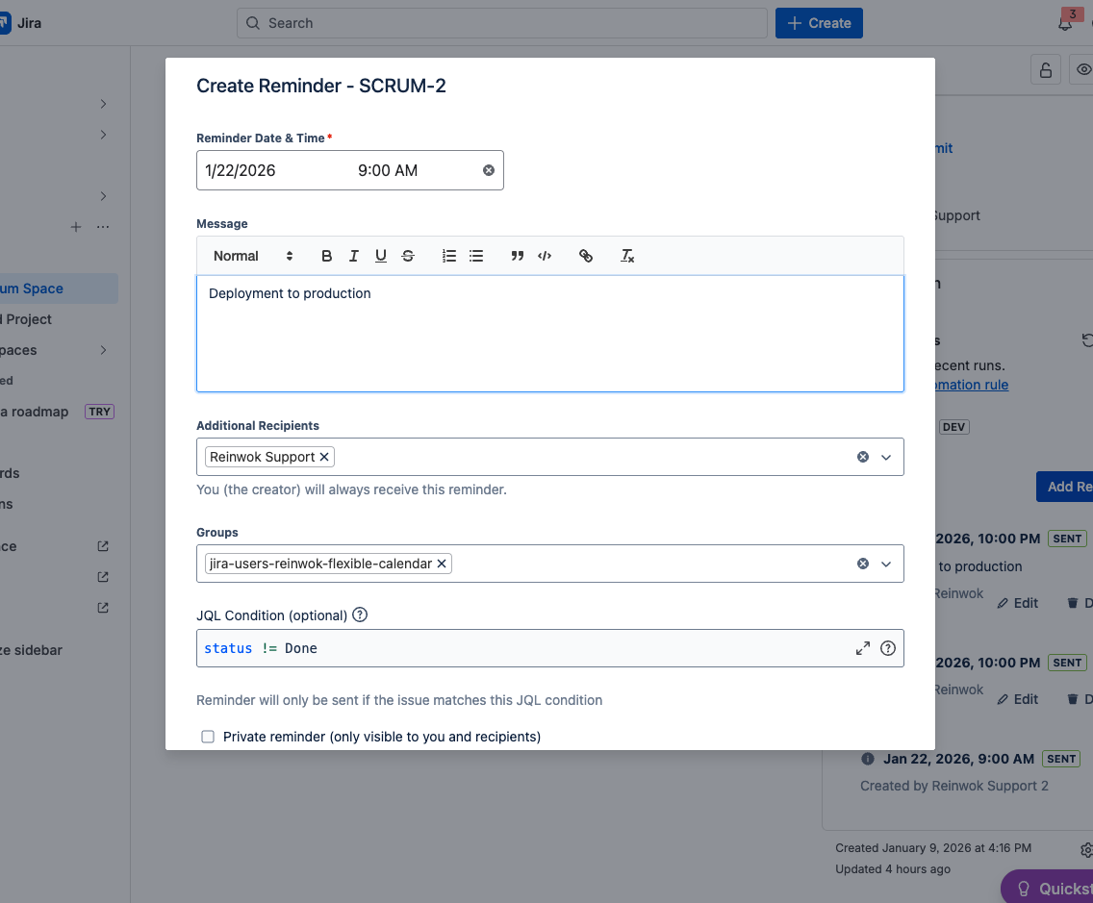Toggle Bold formatting in message toolbar
The height and width of the screenshot is (903, 1093).
[x=327, y=256]
